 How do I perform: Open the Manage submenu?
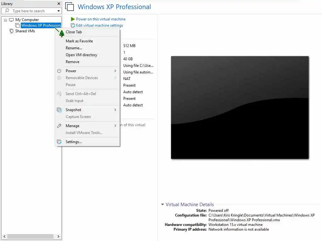tap(87, 126)
